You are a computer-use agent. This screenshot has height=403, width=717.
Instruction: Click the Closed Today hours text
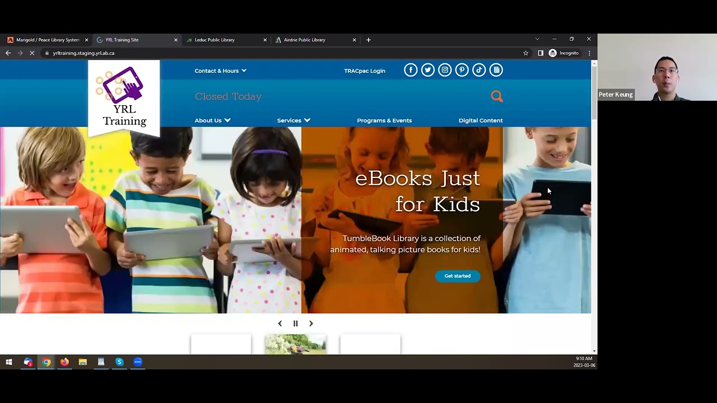[x=228, y=96]
